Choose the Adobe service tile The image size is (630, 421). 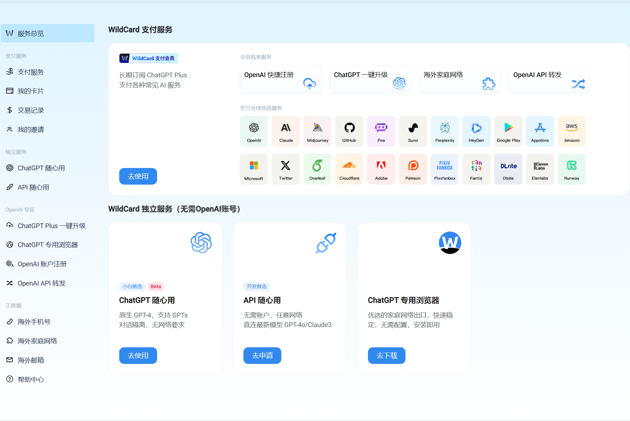[381, 169]
